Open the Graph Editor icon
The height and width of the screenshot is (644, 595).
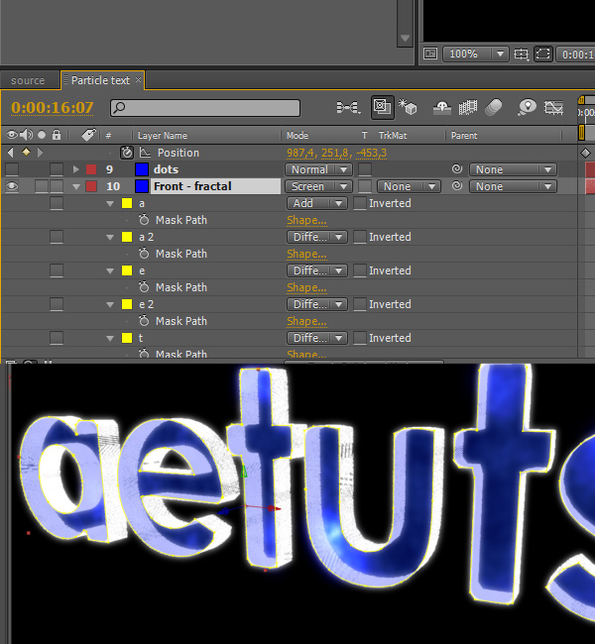tap(553, 108)
